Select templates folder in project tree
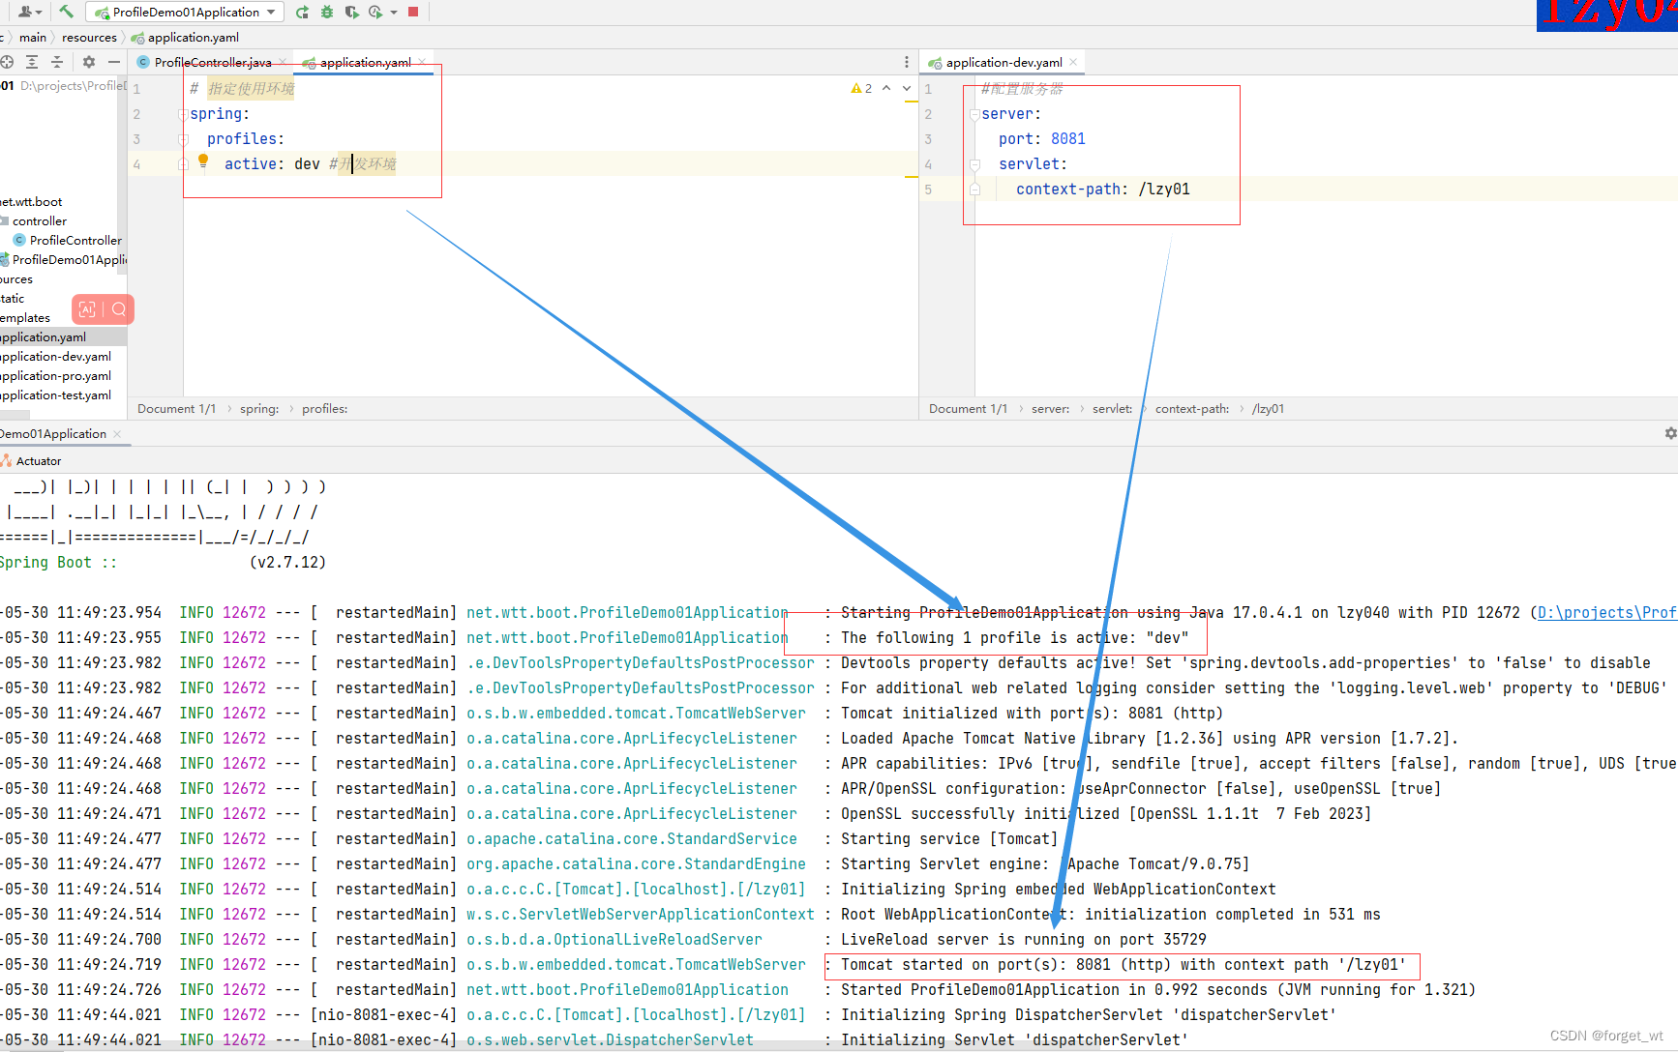Image resolution: width=1678 pixels, height=1052 pixels. tap(25, 318)
